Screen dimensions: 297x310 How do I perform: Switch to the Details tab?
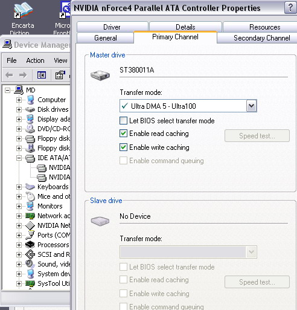coord(185,27)
